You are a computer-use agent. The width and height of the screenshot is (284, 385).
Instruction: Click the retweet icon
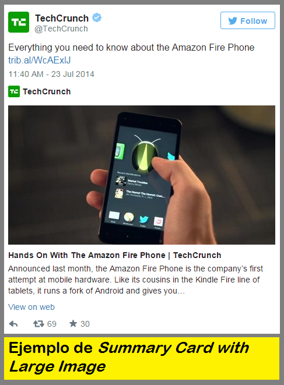coord(38,324)
